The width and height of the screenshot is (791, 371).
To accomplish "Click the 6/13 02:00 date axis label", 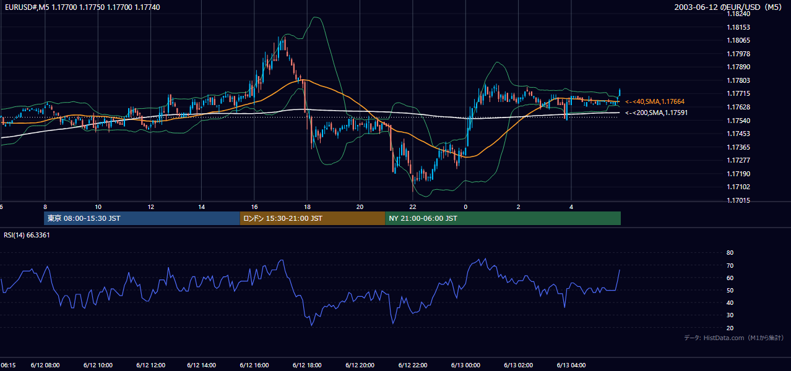I will point(518,365).
